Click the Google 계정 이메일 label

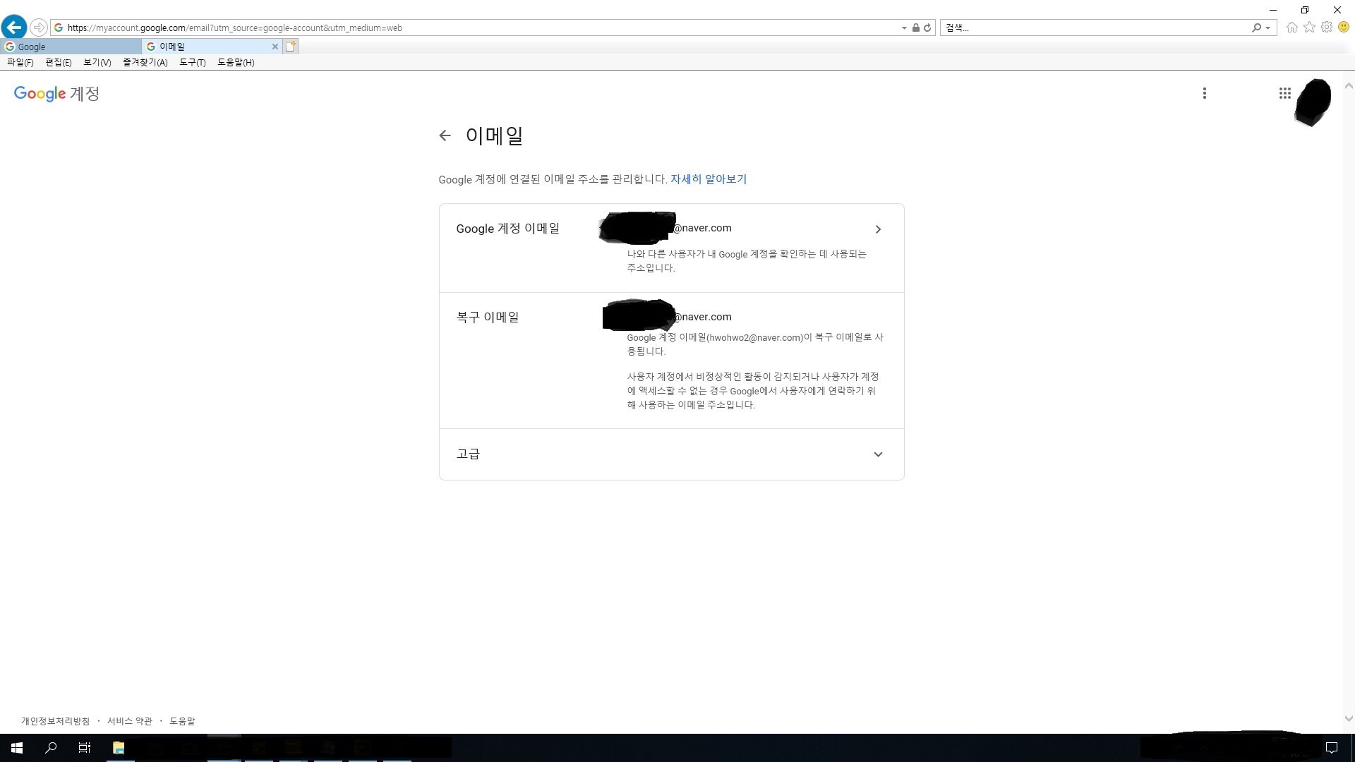click(508, 229)
